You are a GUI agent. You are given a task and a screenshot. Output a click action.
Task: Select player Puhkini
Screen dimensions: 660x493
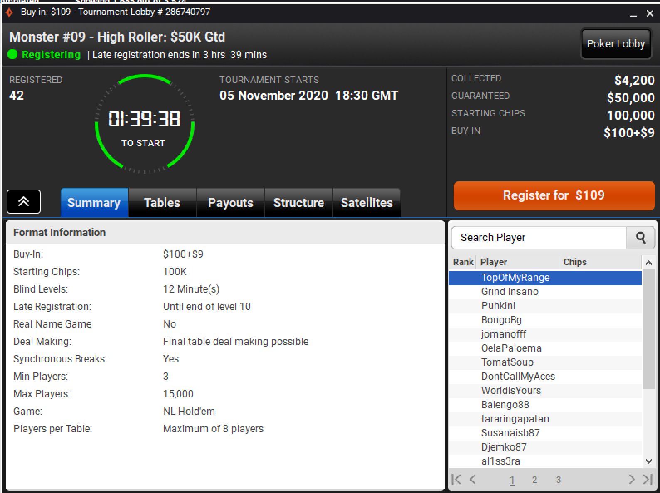pos(545,306)
